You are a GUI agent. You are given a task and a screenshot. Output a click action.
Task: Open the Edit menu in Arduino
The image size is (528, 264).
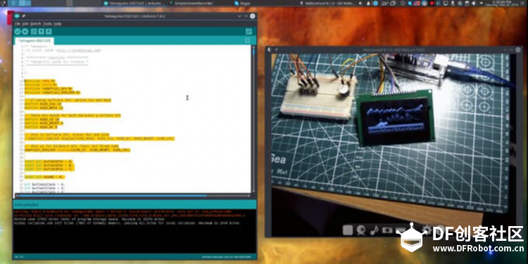25,24
